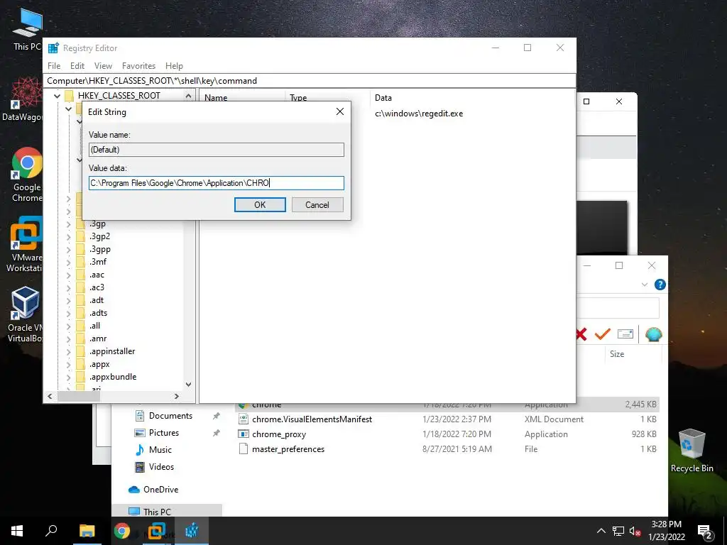Screen dimensions: 727x545
Task: Show hidden tray icons chevron
Action: tap(601, 531)
